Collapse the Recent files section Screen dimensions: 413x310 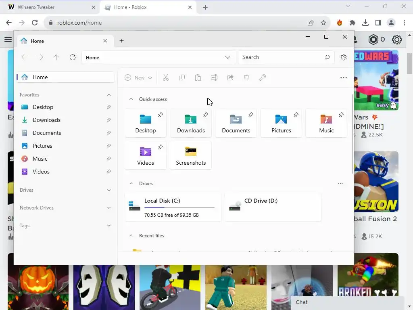[131, 236]
